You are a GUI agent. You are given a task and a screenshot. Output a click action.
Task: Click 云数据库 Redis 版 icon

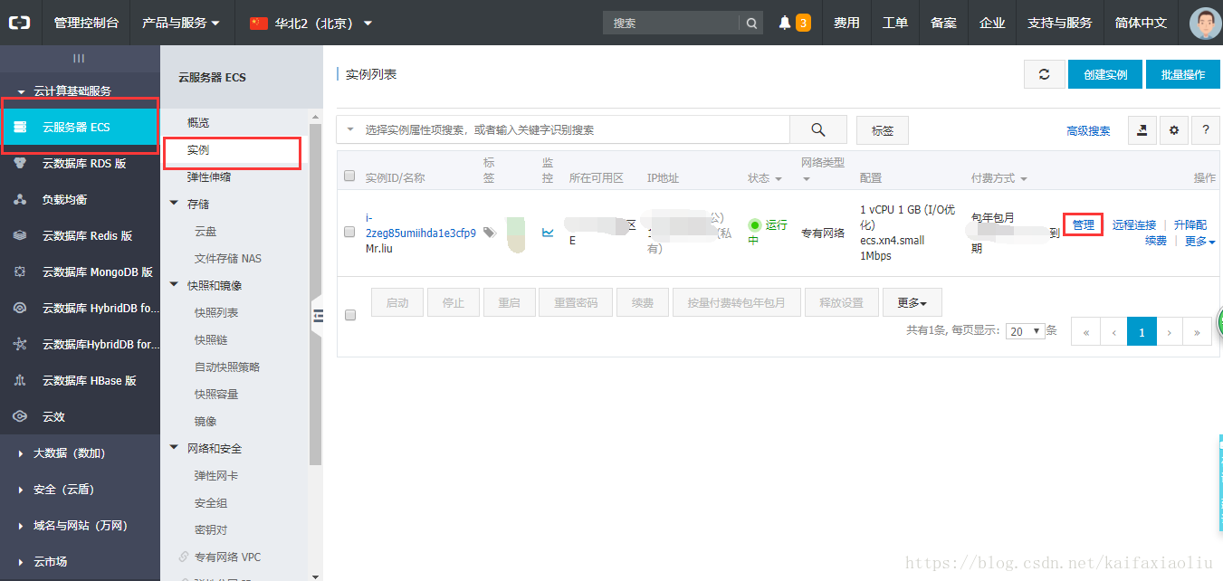20,235
